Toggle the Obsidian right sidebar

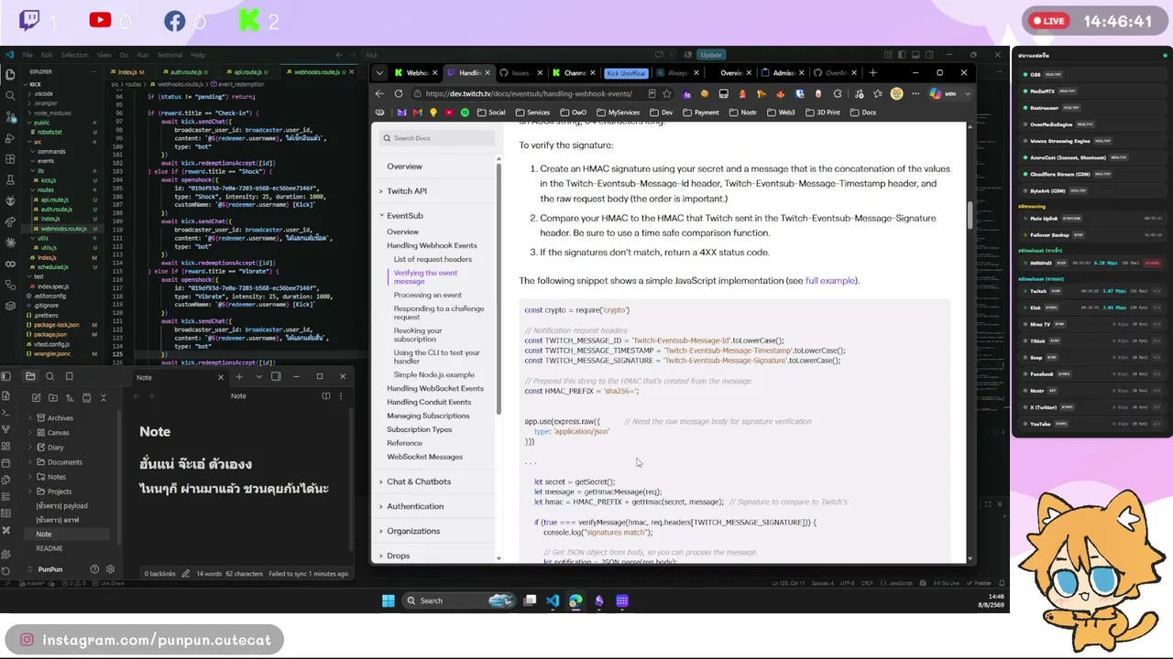tap(276, 376)
